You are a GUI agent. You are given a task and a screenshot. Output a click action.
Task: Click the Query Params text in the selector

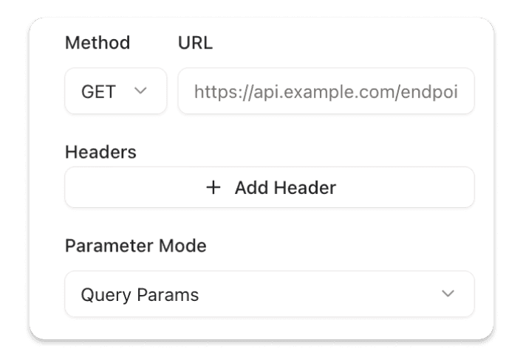[x=140, y=295]
